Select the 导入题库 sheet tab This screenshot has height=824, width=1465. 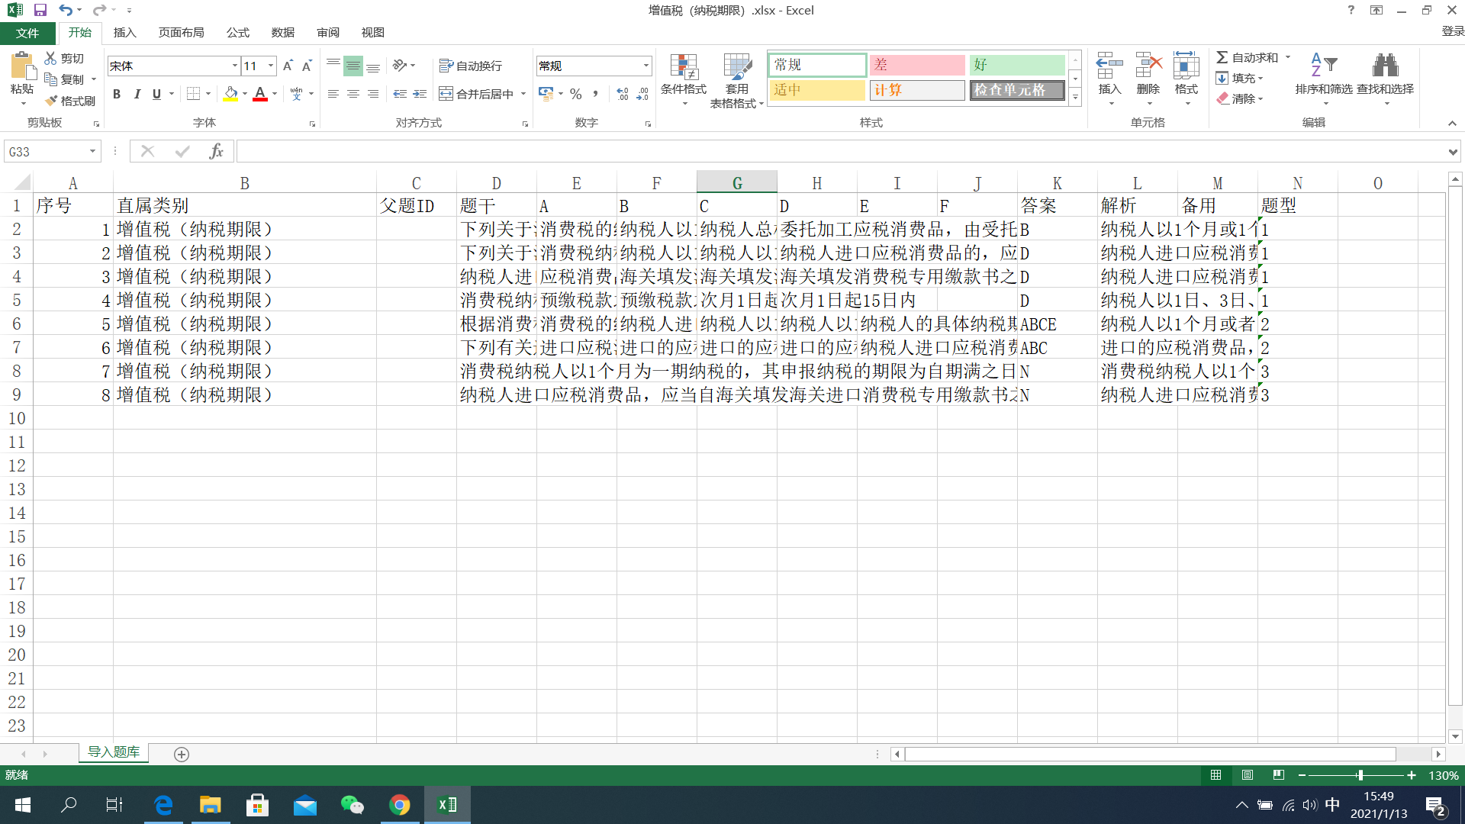pos(114,752)
